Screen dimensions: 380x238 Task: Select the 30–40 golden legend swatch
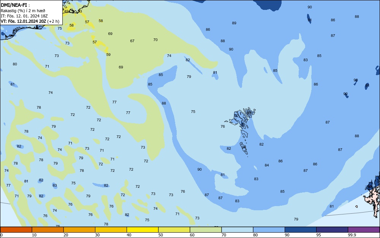[111, 230]
